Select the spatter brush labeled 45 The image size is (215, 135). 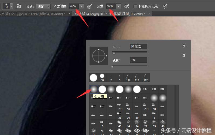[120, 124]
